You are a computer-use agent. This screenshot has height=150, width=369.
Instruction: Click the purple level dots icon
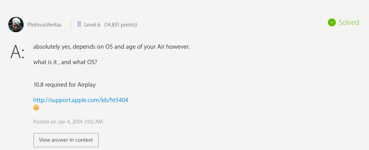coord(79,24)
